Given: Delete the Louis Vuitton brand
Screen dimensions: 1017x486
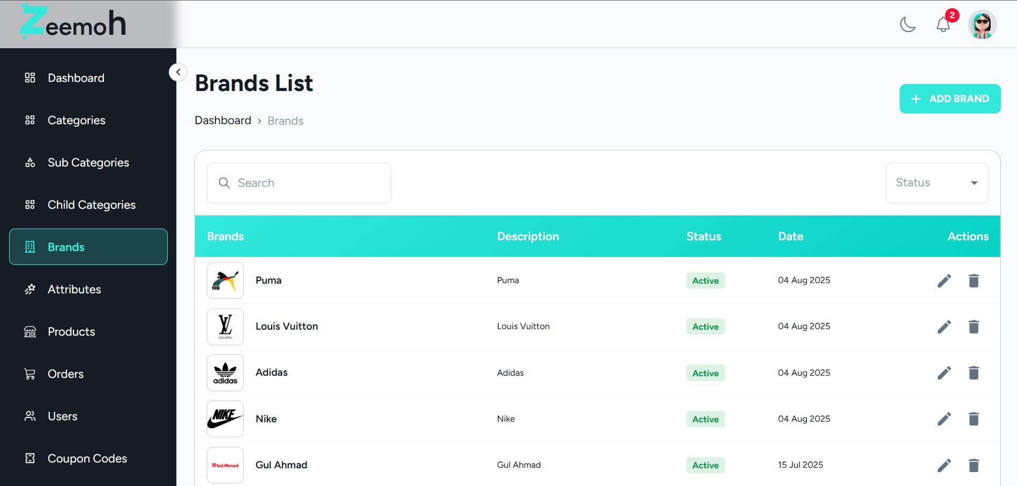Looking at the screenshot, I should pyautogui.click(x=974, y=326).
